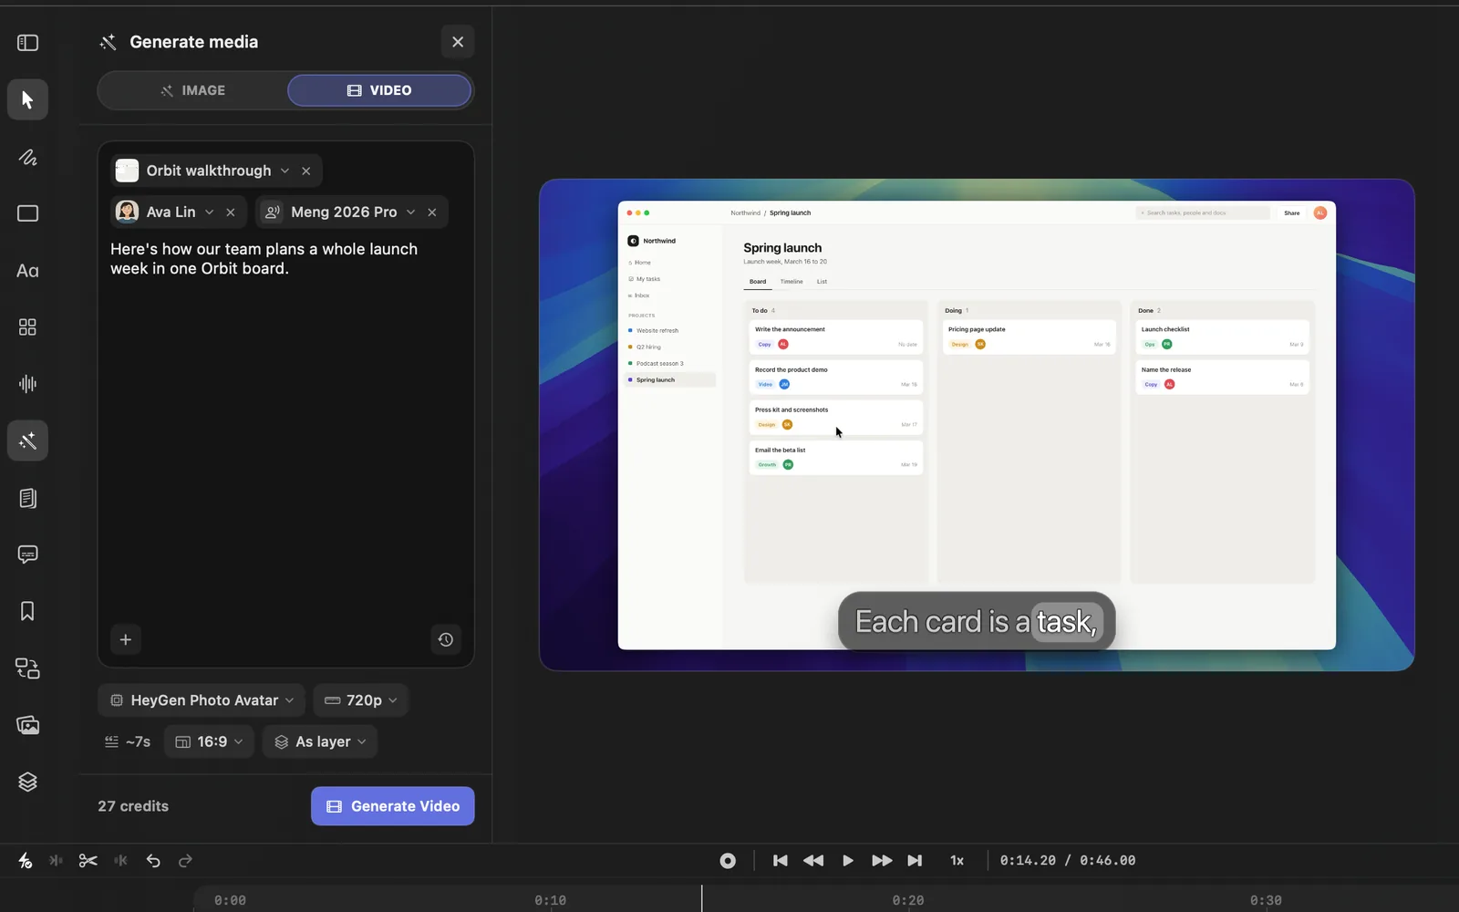Viewport: 1459px width, 912px height.
Task: Select the pointer tool in left toolbar
Action: pos(27,99)
